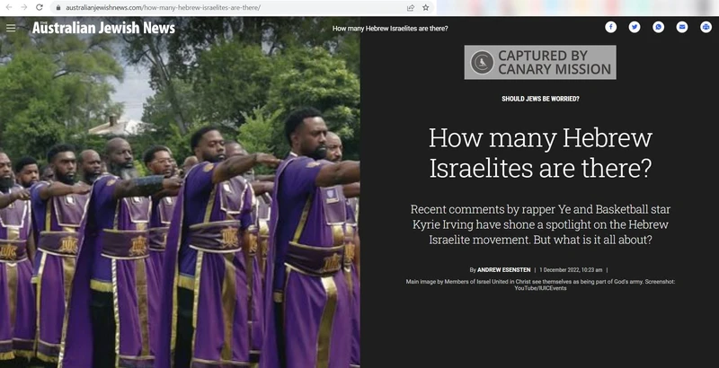Share article on Facebook

(x=611, y=27)
